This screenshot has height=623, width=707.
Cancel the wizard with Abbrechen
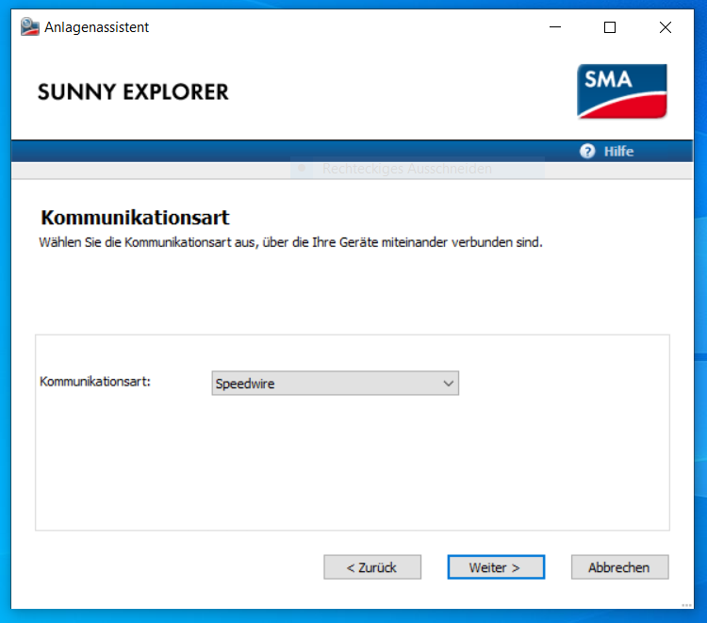620,567
